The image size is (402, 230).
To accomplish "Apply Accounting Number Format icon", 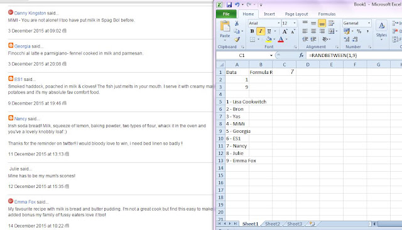I will tap(347, 31).
